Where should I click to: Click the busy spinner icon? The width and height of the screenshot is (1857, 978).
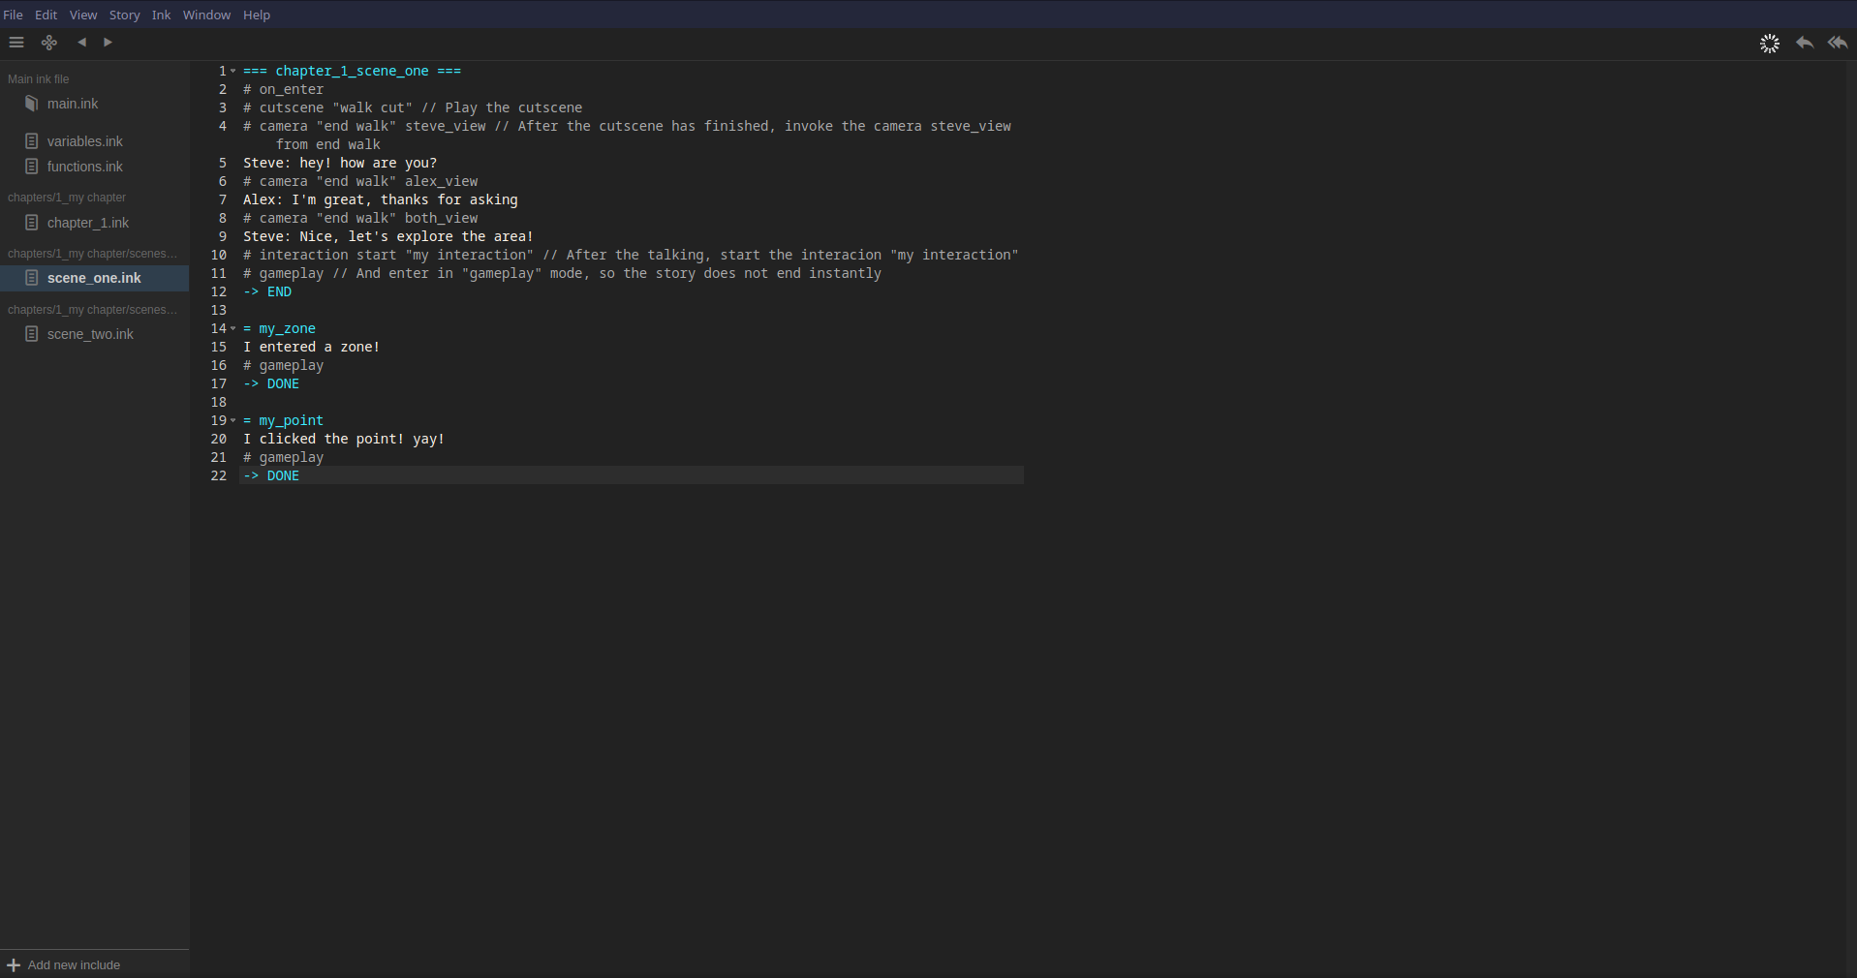[x=1770, y=44]
